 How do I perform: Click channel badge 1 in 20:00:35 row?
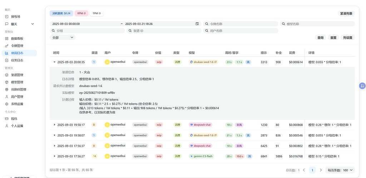click(94, 62)
